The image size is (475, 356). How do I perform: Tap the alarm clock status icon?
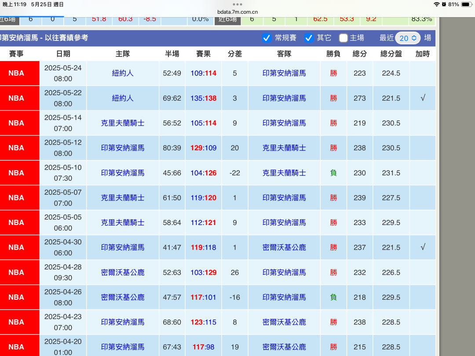point(444,4)
